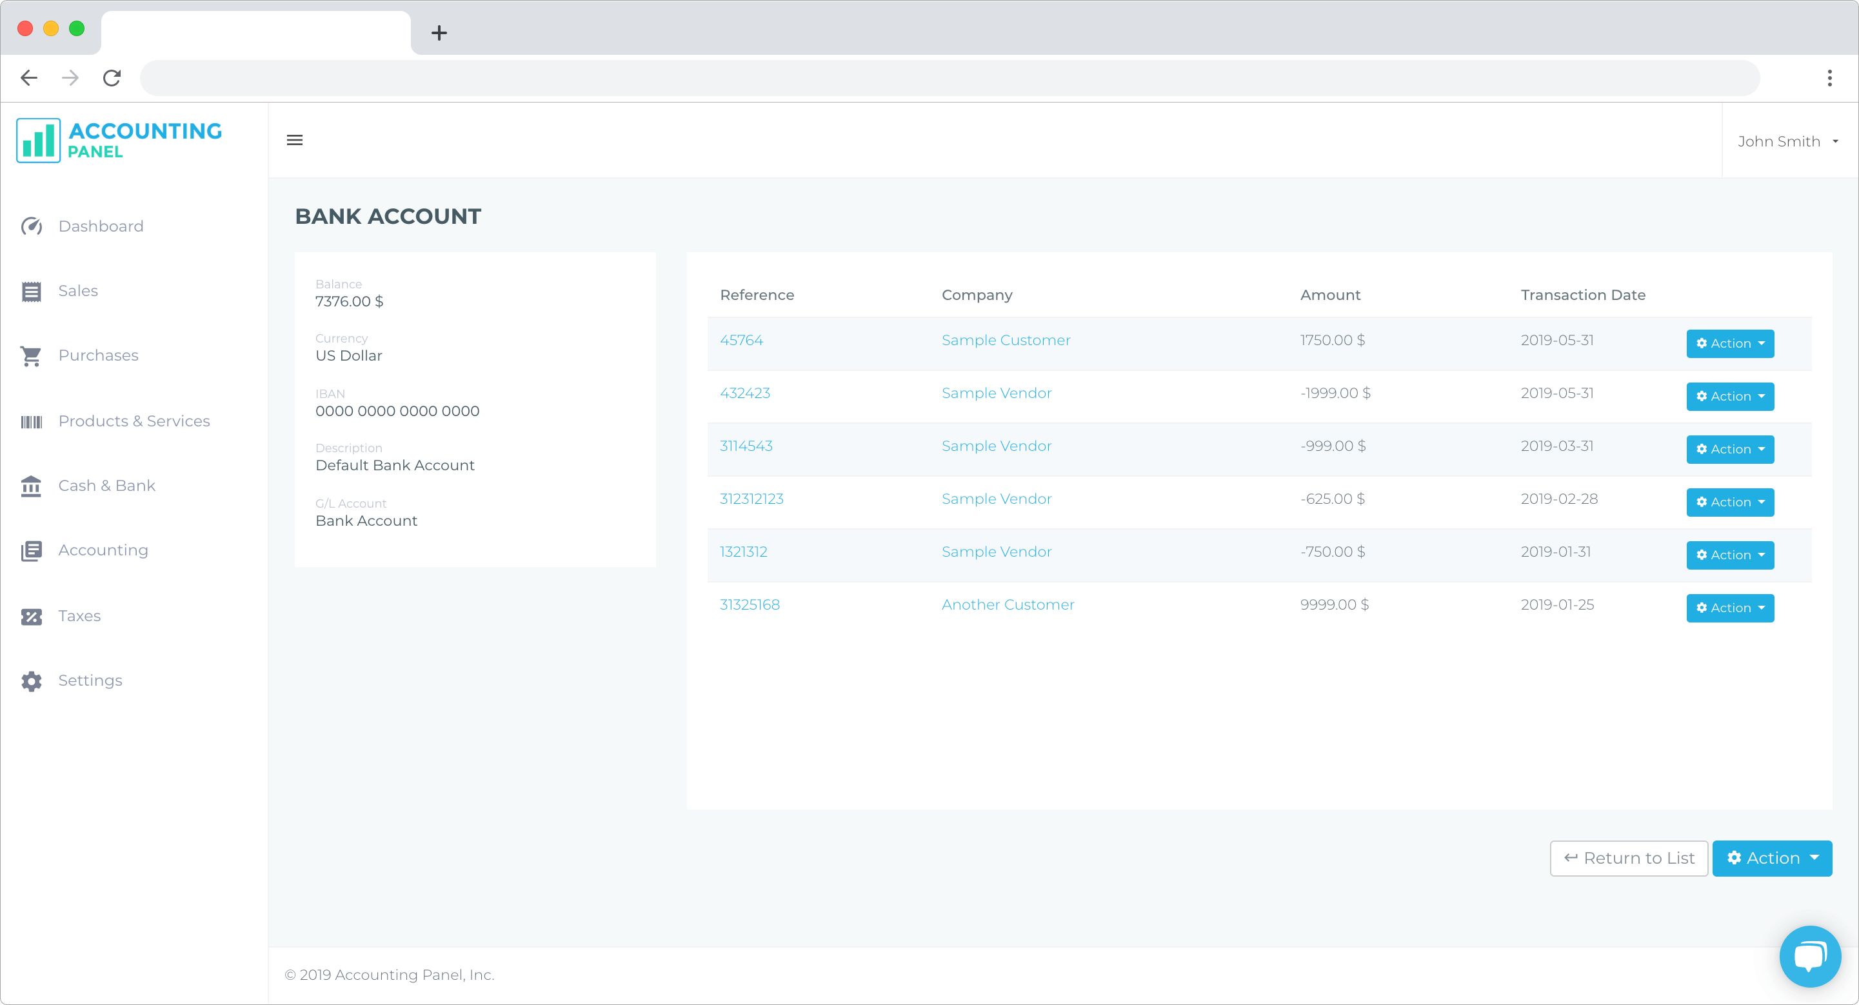Click the Bank Account G/L account value

pos(366,521)
